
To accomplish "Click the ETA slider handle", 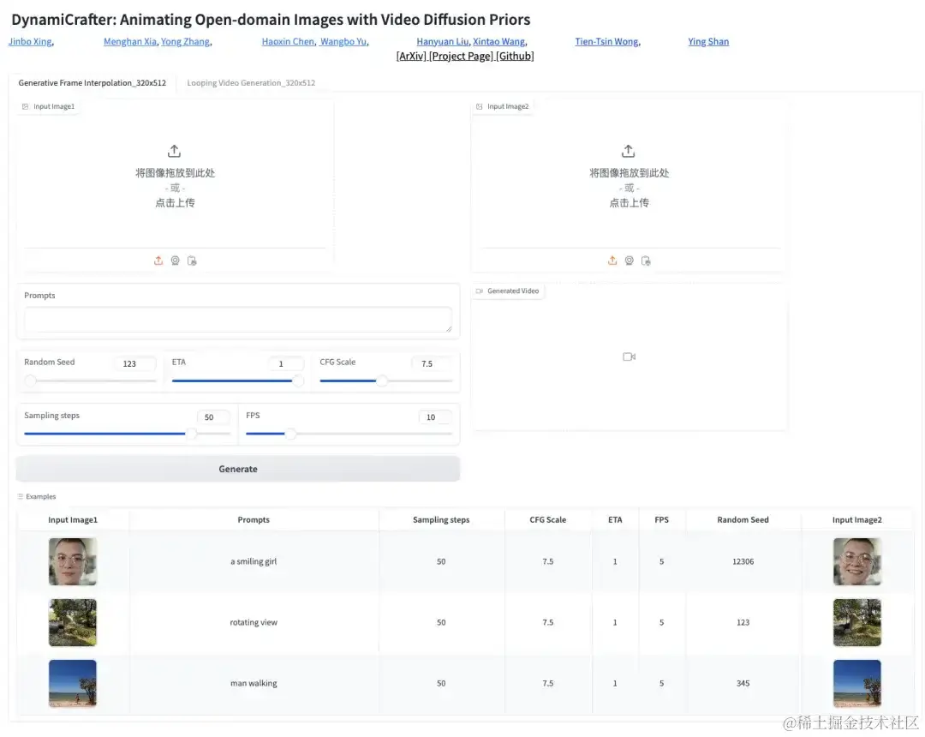I will click(299, 380).
